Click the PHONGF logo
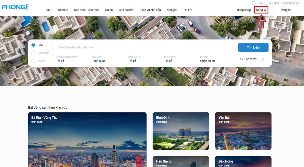Image resolution: width=304 pixels, height=167 pixels. point(15,7)
